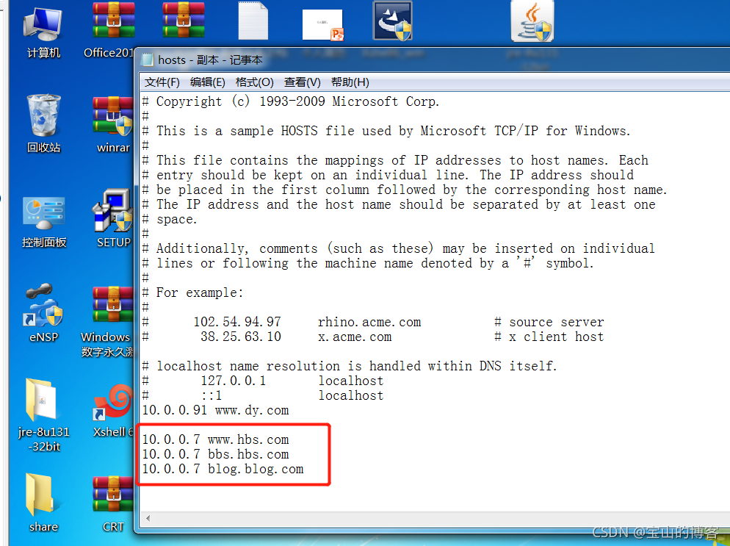The width and height of the screenshot is (730, 546).
Task: Click the 'rhino.acme.com' example entry
Action: click(x=369, y=322)
